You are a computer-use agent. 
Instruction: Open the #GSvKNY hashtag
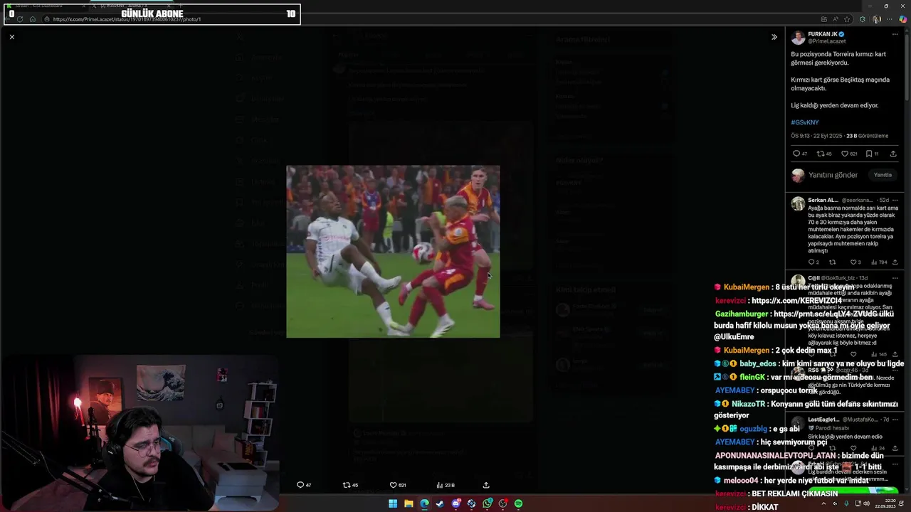(x=805, y=122)
